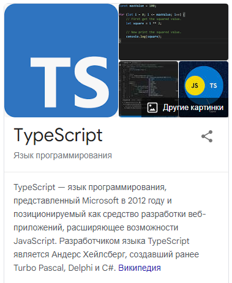Viewport: 232px width, 283px height.
Task: Open the code snippet image with maxValue loop
Action: (x=173, y=32)
